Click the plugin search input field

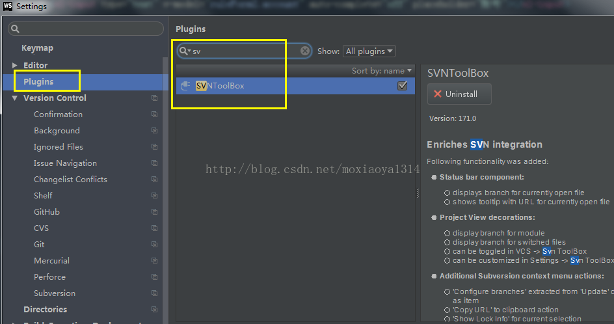(244, 51)
